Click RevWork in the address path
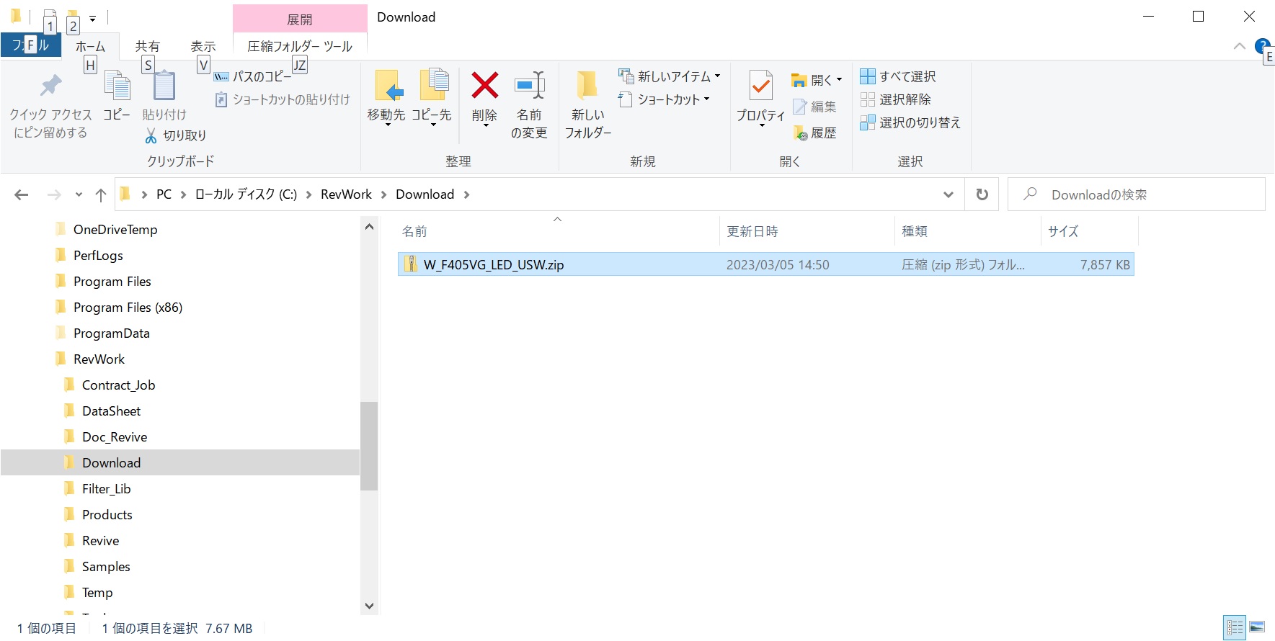Image resolution: width=1275 pixels, height=641 pixels. pos(346,194)
